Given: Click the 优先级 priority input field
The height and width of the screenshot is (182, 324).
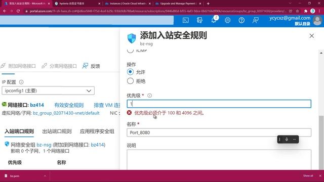Looking at the screenshot, I should point(219,104).
